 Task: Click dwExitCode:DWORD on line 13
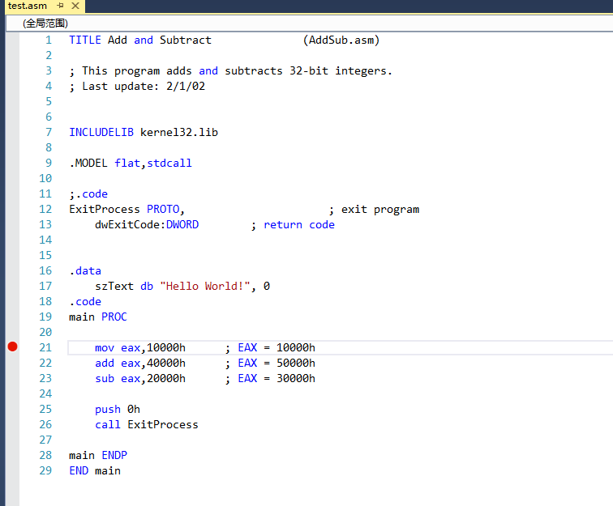click(x=147, y=225)
